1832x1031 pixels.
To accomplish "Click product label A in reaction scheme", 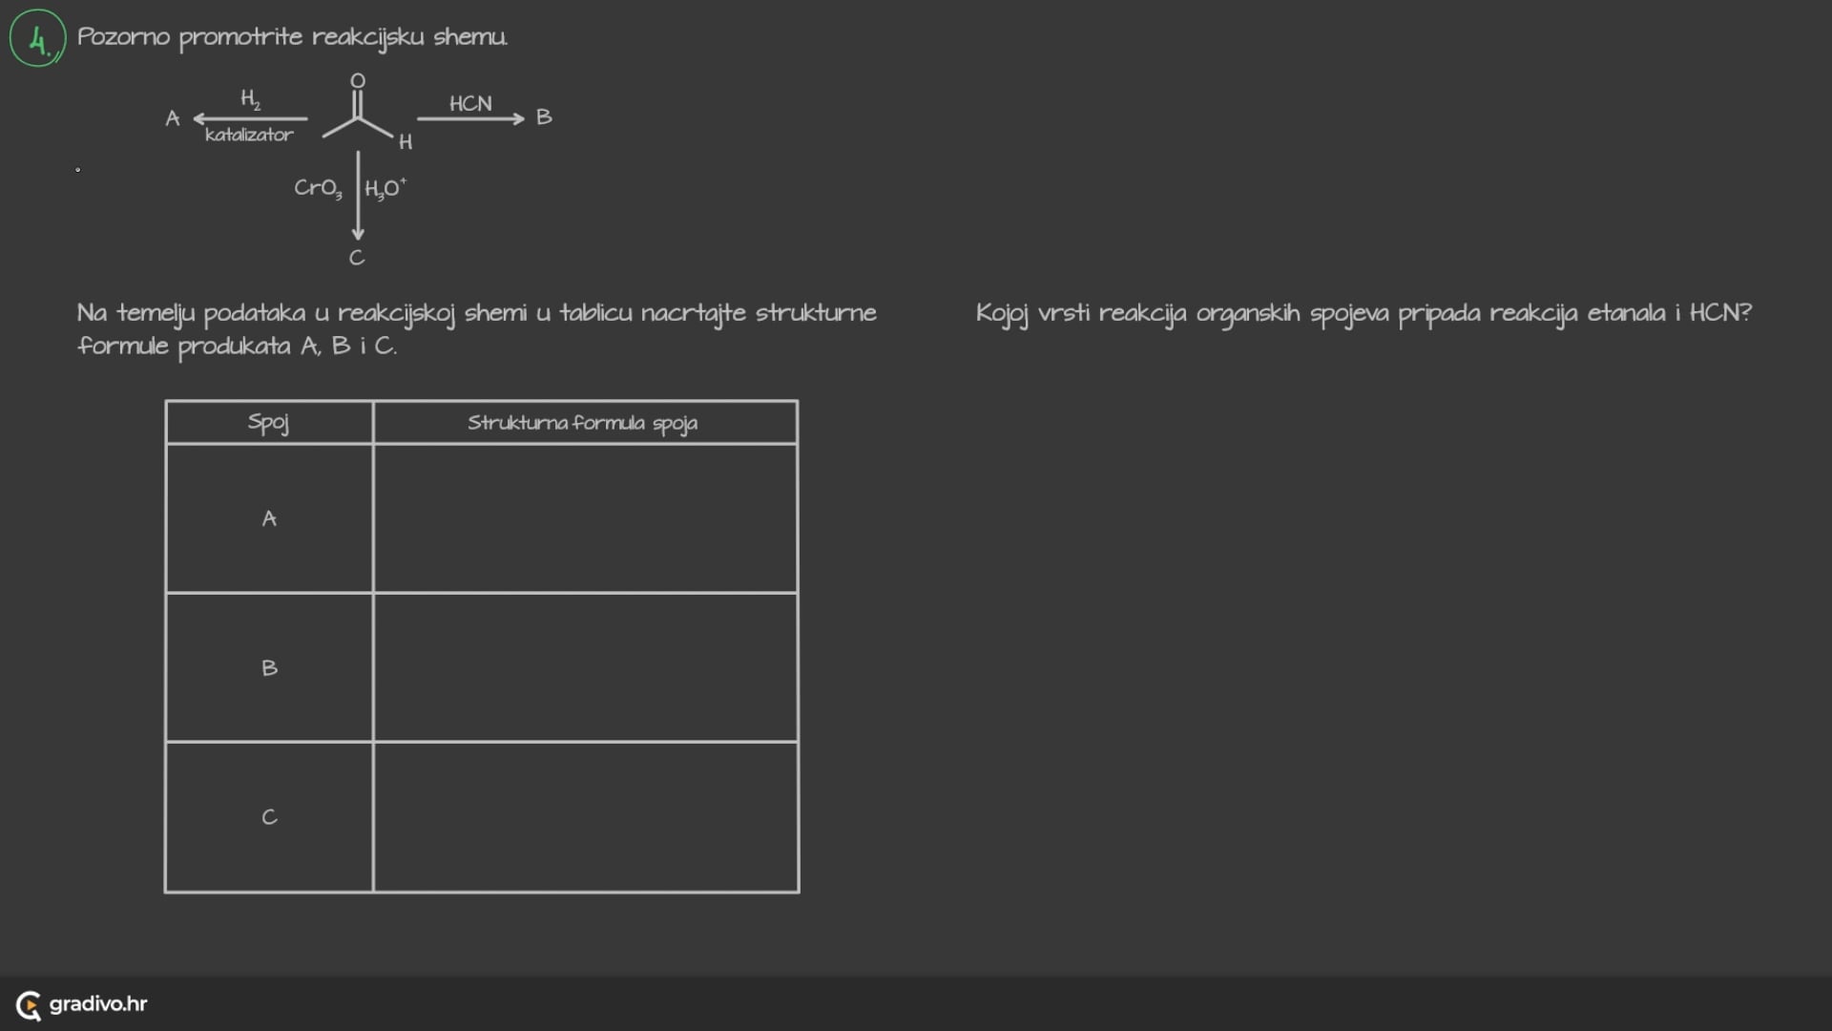I will pyautogui.click(x=173, y=118).
